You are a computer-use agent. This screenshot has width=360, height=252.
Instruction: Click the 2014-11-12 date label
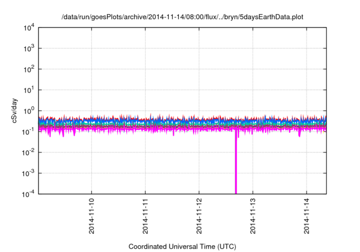(x=199, y=216)
